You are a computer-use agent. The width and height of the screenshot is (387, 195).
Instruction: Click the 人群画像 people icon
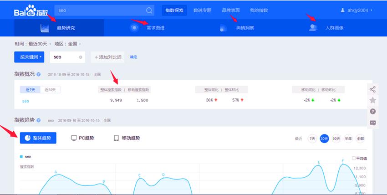click(x=313, y=27)
